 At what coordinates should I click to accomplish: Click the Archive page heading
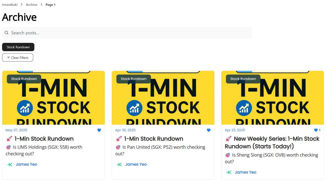[x=19, y=17]
